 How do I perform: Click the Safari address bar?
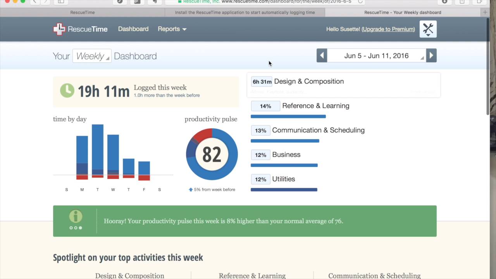coord(265,2)
